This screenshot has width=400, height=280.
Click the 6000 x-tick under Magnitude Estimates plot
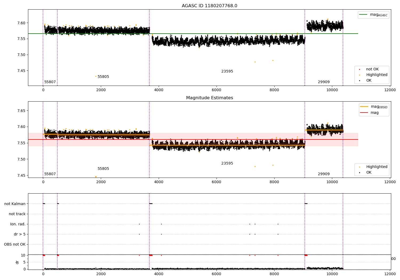pos(217,182)
